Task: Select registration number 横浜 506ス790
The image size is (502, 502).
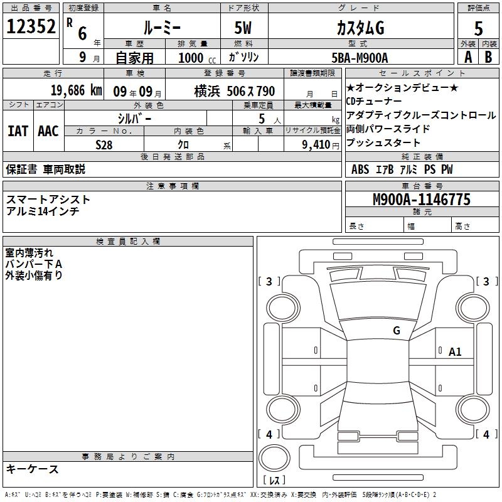Action: (x=234, y=91)
